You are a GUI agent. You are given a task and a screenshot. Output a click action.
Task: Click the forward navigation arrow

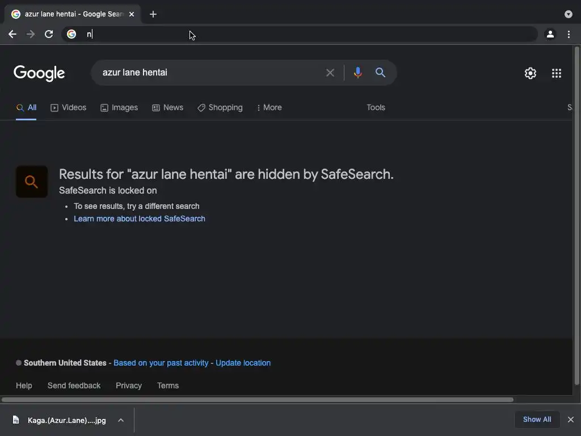click(x=31, y=34)
